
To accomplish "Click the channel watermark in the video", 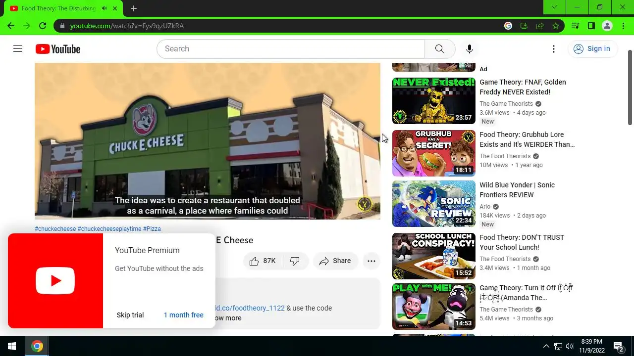I will pyautogui.click(x=365, y=204).
